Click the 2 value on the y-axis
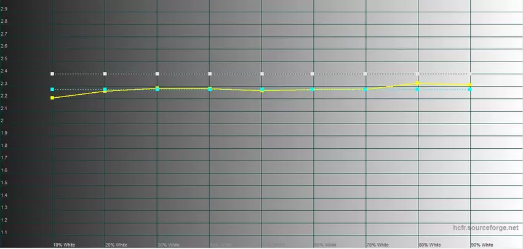 click(2, 121)
